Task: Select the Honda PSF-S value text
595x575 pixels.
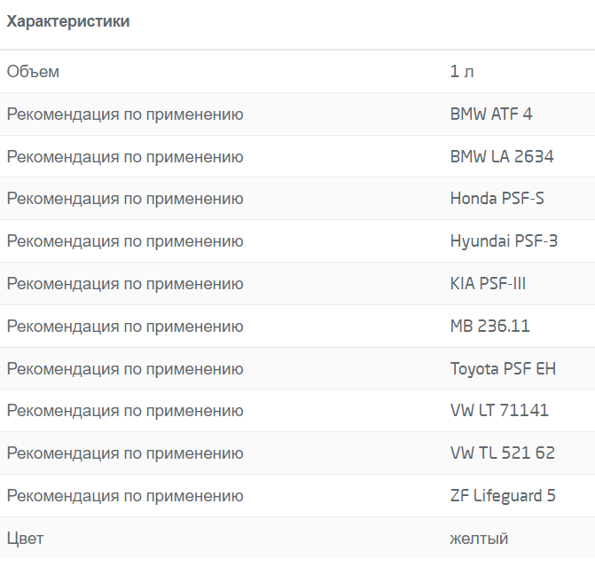Action: [x=497, y=199]
